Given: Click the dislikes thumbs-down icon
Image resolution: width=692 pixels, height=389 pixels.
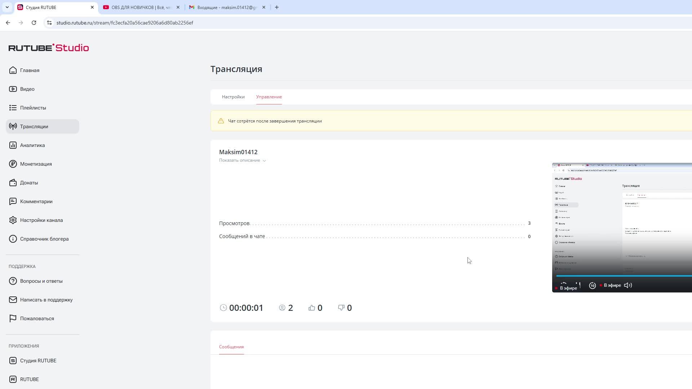Looking at the screenshot, I should (341, 308).
